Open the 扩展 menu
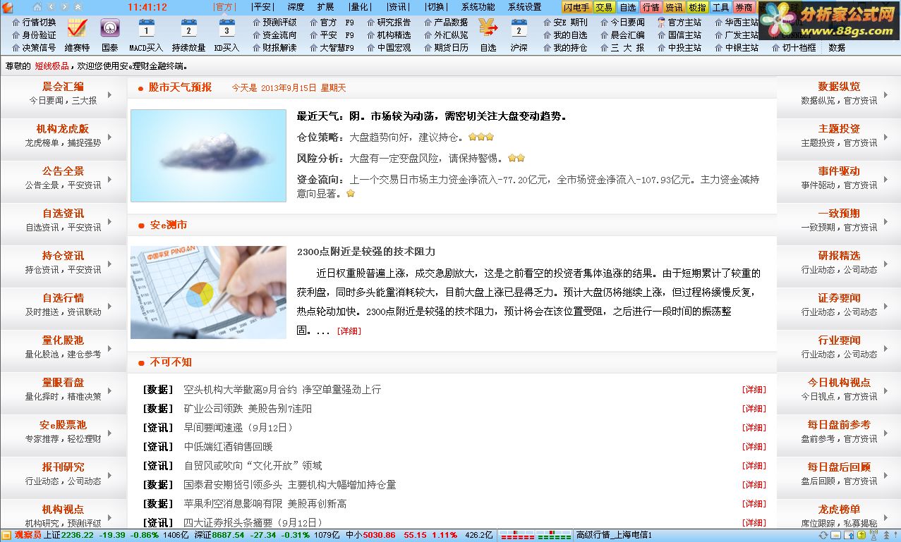 pyautogui.click(x=325, y=7)
